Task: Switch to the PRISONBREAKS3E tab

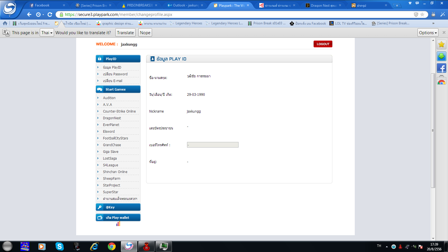Action: click(140, 5)
